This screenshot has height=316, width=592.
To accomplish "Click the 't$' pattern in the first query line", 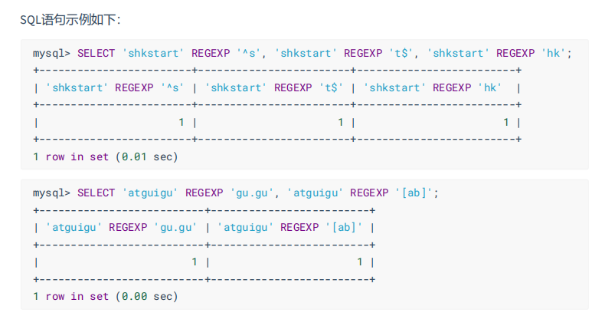I will pyautogui.click(x=395, y=53).
